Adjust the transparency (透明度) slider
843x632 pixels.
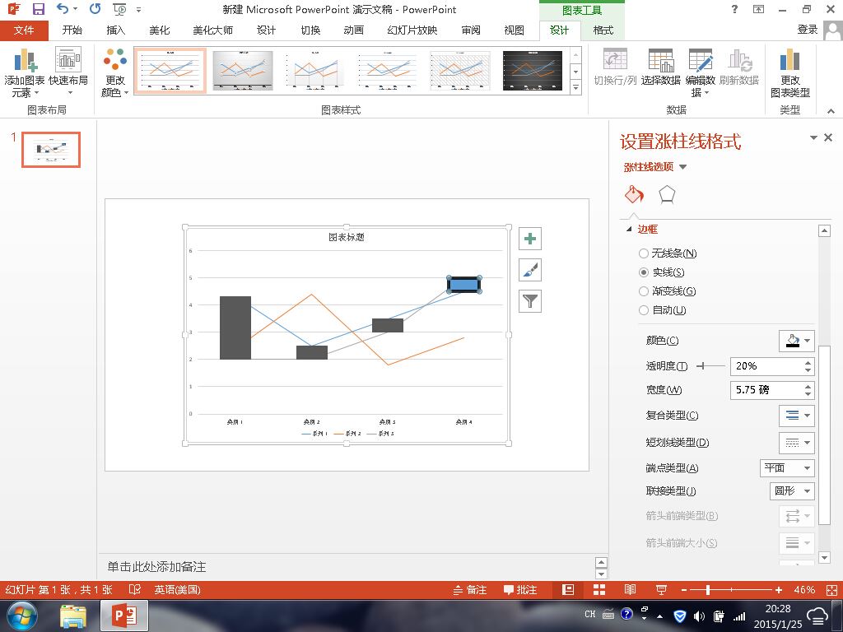click(710, 366)
